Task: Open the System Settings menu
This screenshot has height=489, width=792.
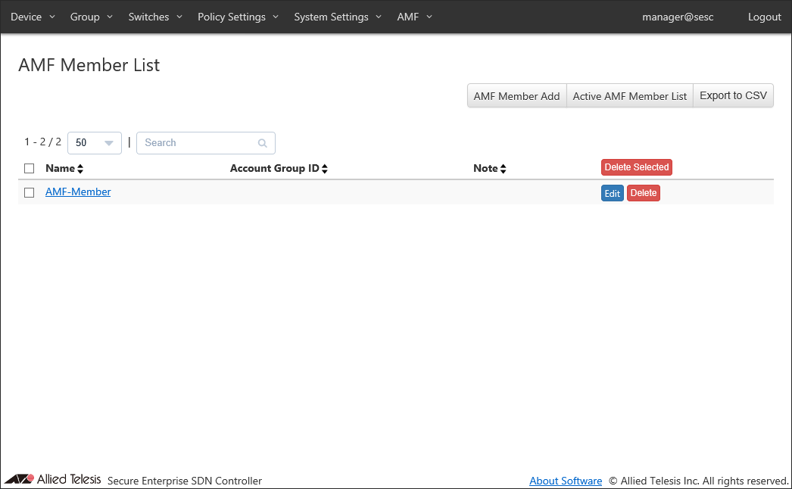Action: click(x=338, y=17)
